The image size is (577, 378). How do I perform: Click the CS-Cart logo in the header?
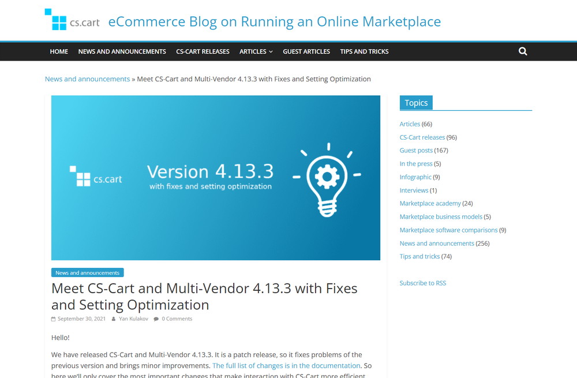pos(72,20)
